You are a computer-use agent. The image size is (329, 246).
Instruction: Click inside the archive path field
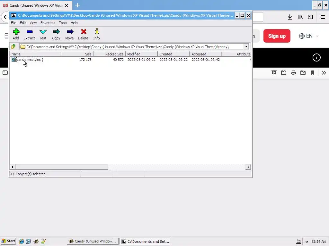(x=132, y=46)
